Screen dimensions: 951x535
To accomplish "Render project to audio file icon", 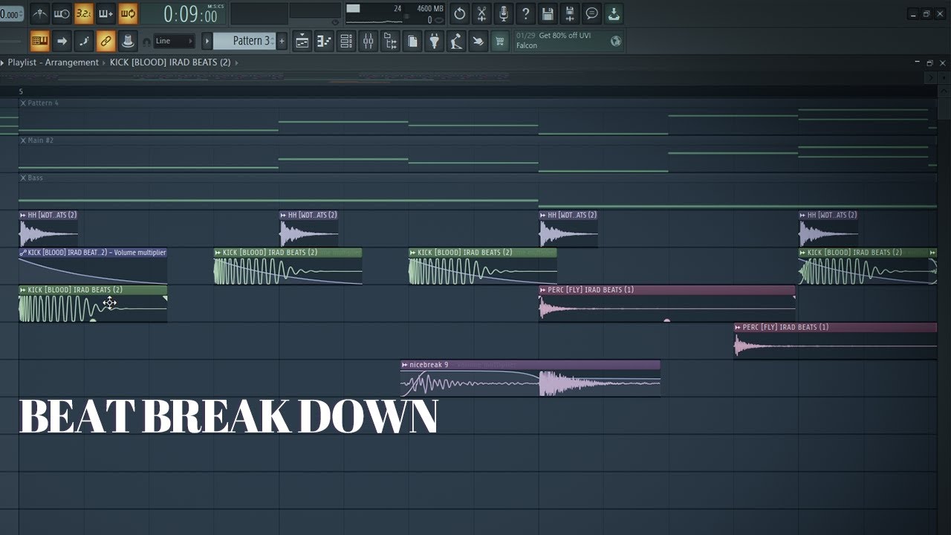I will tap(570, 13).
